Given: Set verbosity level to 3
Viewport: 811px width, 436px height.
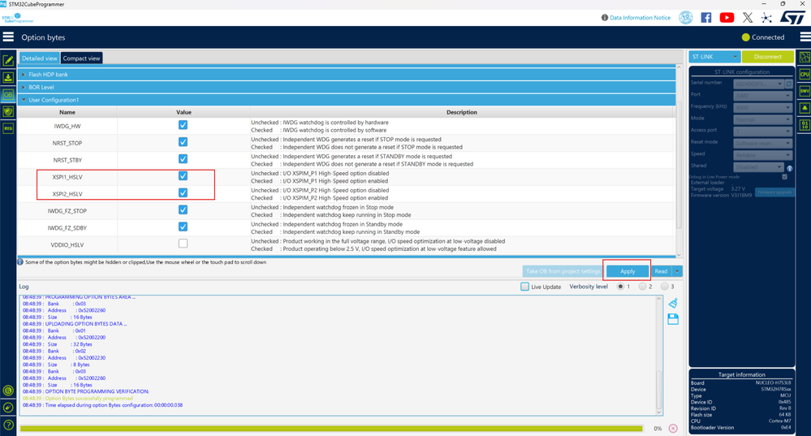Looking at the screenshot, I should tap(665, 287).
